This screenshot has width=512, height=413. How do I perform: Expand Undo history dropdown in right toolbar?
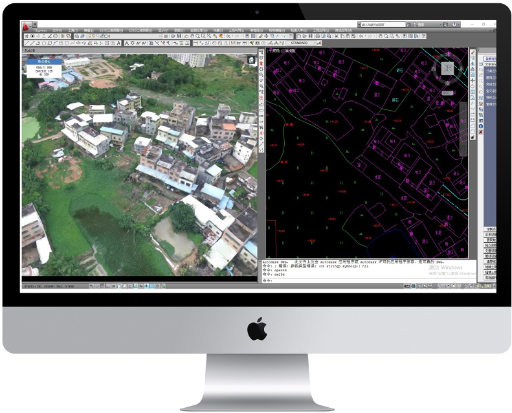[365, 36]
